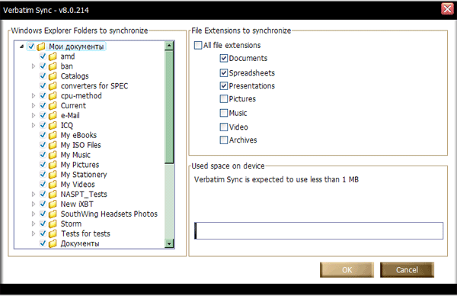457x296 pixels.
Task: Uncheck the My Music folder checkbox
Action: tap(43, 155)
